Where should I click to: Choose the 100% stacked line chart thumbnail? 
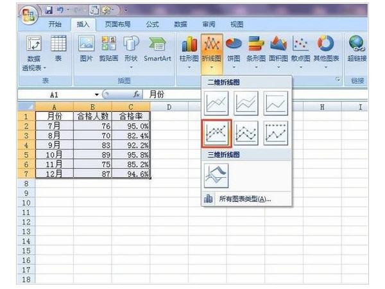(x=275, y=103)
